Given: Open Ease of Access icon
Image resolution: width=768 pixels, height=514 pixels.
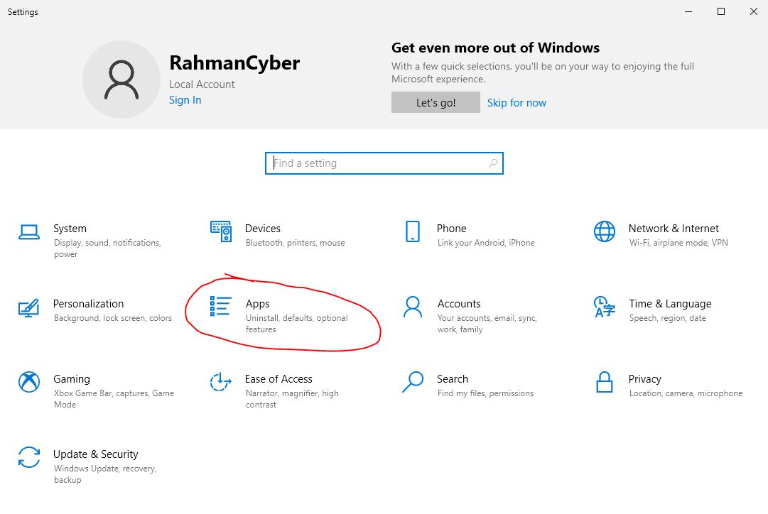Looking at the screenshot, I should pyautogui.click(x=221, y=382).
